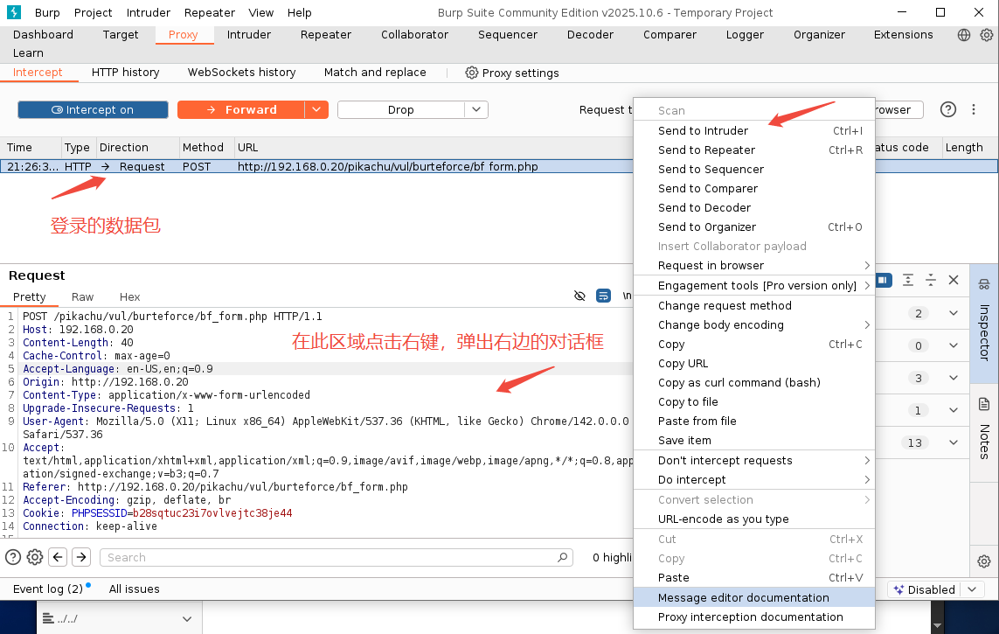The height and width of the screenshot is (634, 999).
Task: Open the Drop dropdown arrow
Action: click(x=476, y=109)
